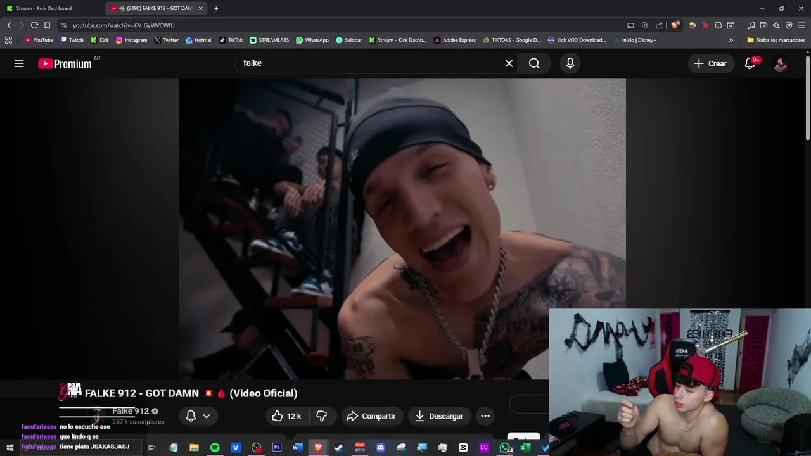Submit search with magnifier button
This screenshot has width=811, height=456.
(x=534, y=63)
